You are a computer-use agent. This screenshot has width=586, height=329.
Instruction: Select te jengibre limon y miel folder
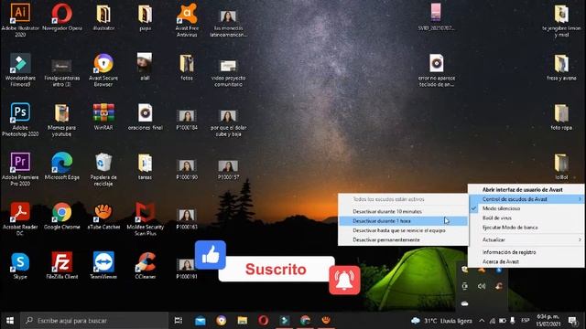561,20
